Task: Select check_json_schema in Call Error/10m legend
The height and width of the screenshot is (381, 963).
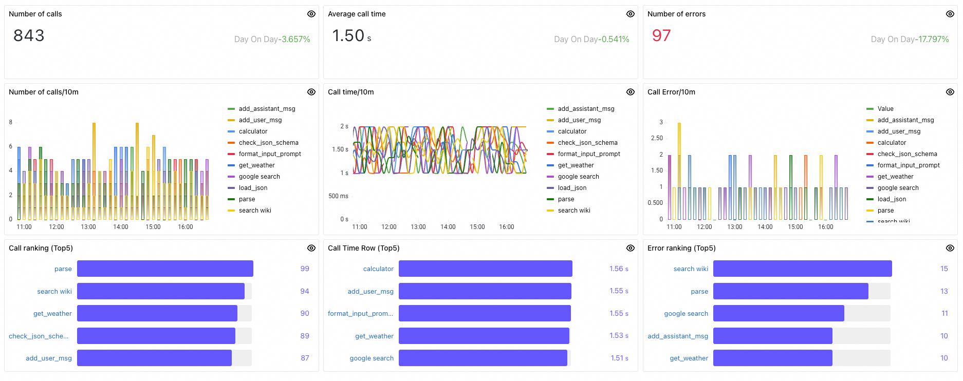Action: pos(908,154)
